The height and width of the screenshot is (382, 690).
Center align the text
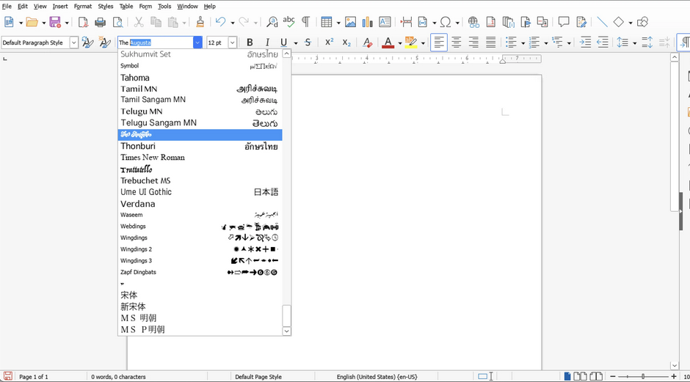[457, 43]
